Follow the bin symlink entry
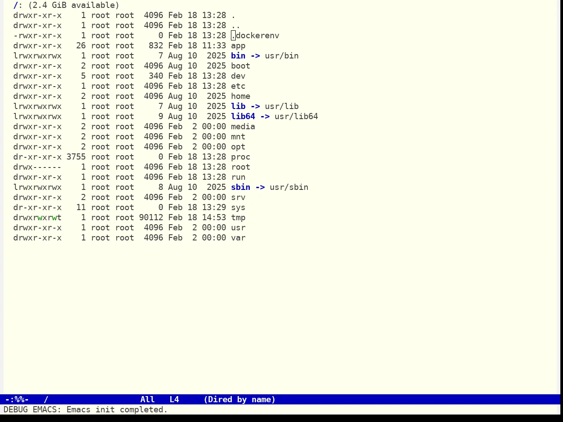Viewport: 563px width, 422px height. tap(238, 56)
